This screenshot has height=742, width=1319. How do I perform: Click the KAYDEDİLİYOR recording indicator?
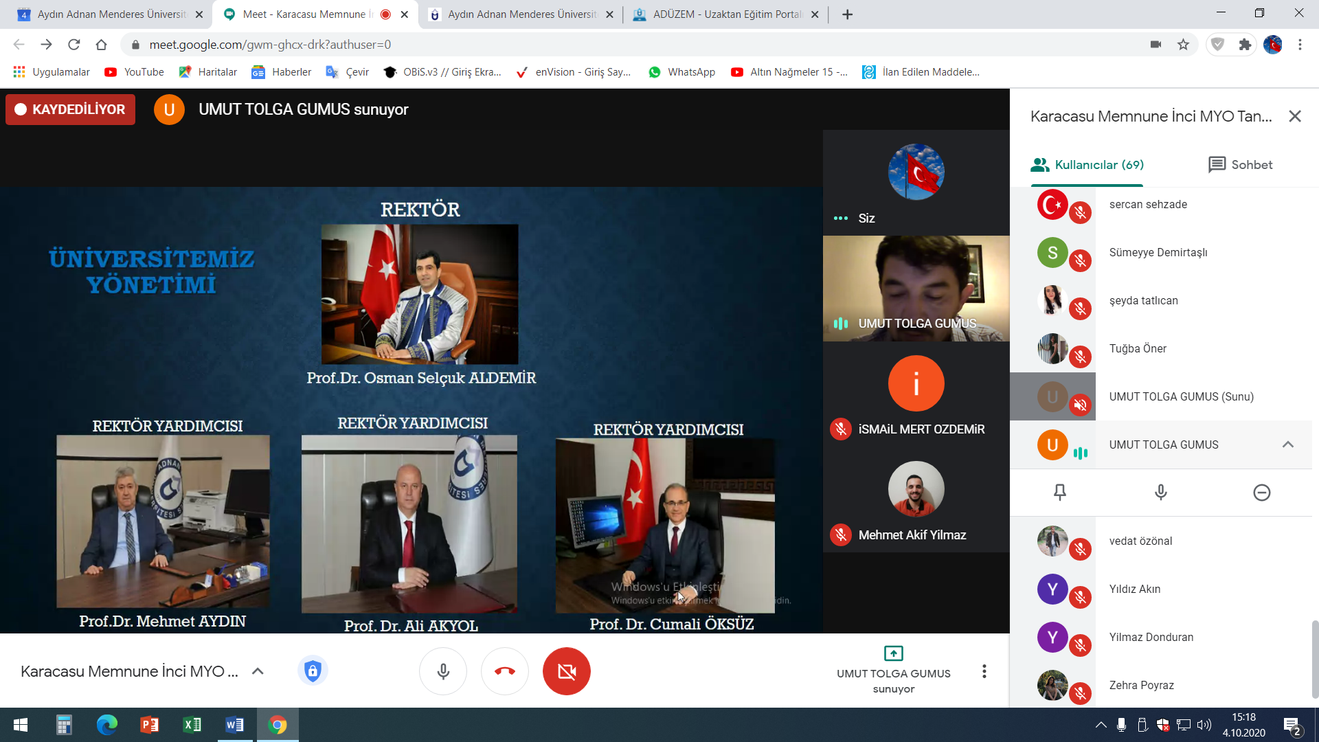pos(70,110)
